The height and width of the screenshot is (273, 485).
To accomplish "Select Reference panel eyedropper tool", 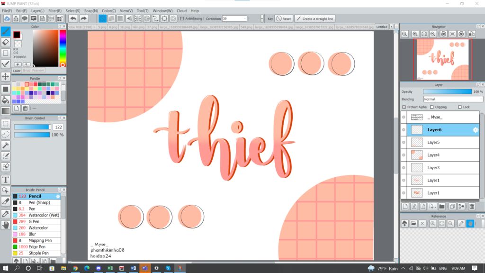I will point(461,224).
